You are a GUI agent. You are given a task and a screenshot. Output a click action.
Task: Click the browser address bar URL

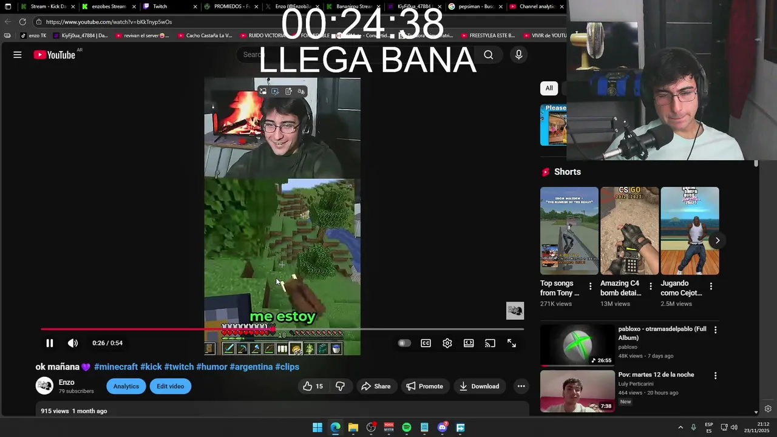(109, 22)
